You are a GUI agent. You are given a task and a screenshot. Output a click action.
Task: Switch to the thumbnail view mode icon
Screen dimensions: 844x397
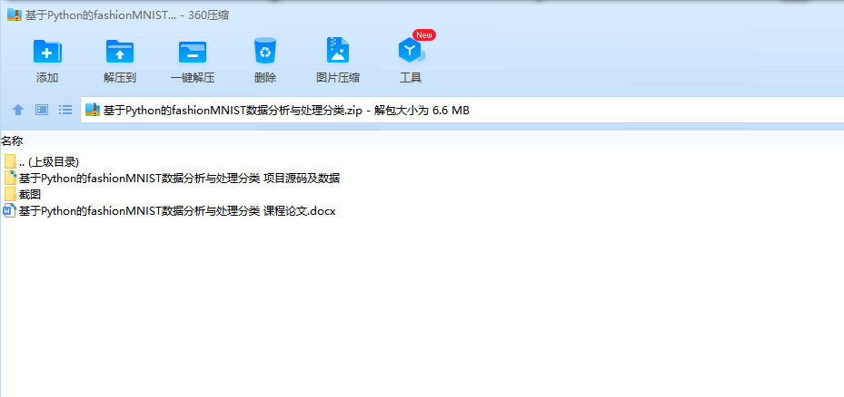tap(42, 111)
